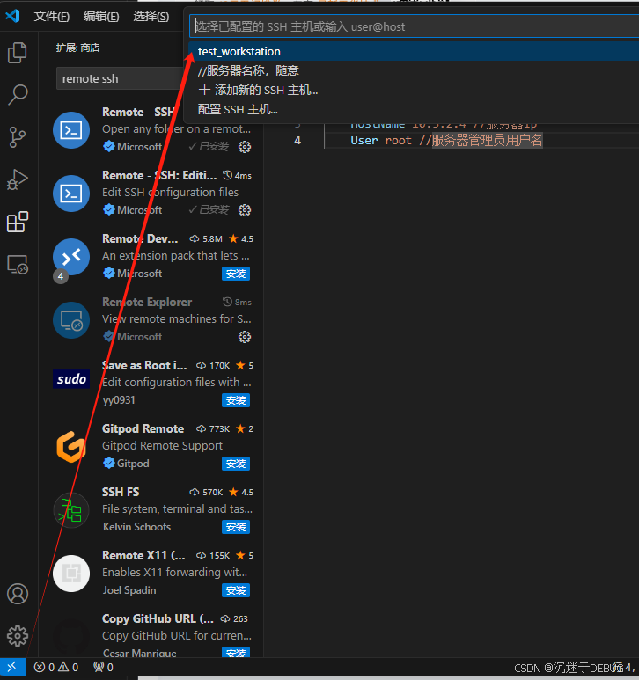Open the 文件(F) menu
The height and width of the screenshot is (680, 639).
(x=52, y=17)
